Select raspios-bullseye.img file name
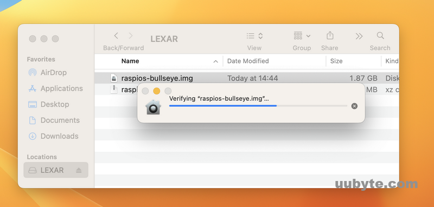434x207 pixels. [x=157, y=78]
